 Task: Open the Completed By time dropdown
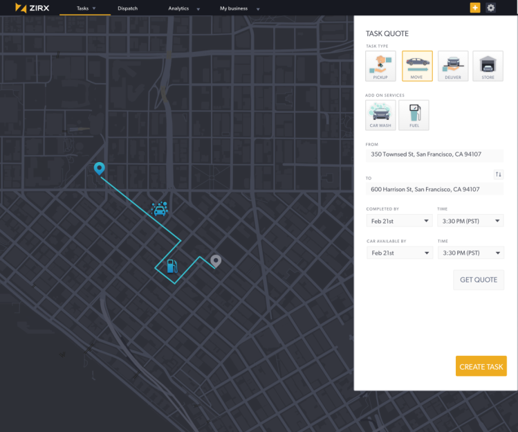point(470,221)
